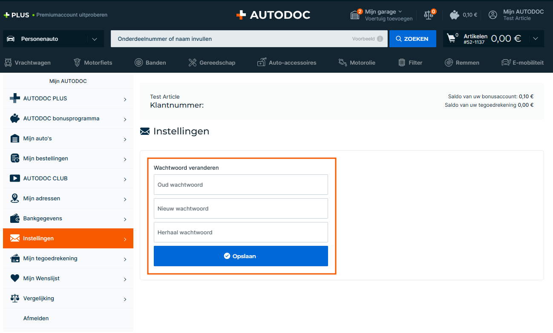The height and width of the screenshot is (333, 553).
Task: Click the Mijn Wenslijst heart icon
Action: tap(15, 278)
